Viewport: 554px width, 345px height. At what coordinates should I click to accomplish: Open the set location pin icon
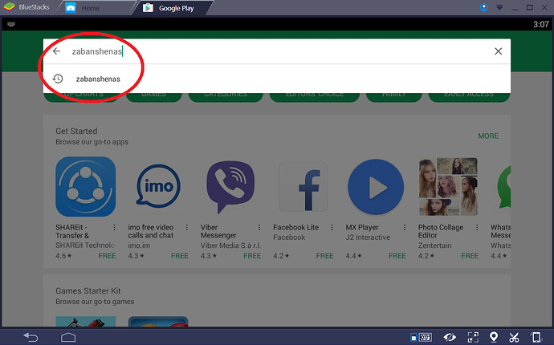pyautogui.click(x=494, y=337)
